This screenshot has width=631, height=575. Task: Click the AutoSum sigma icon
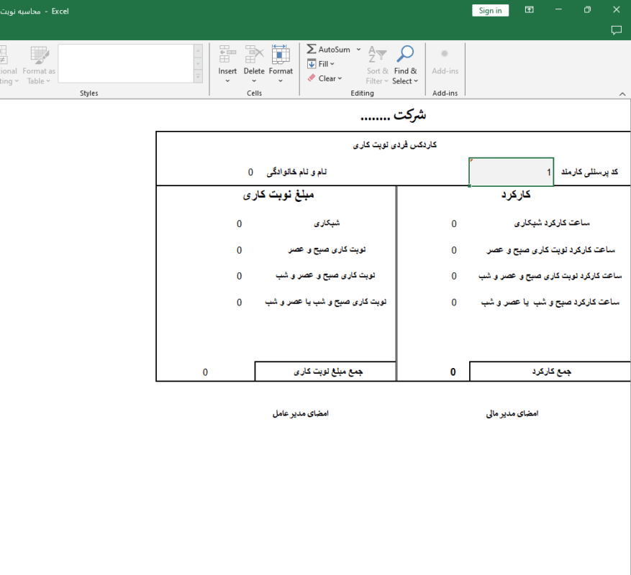(x=311, y=50)
